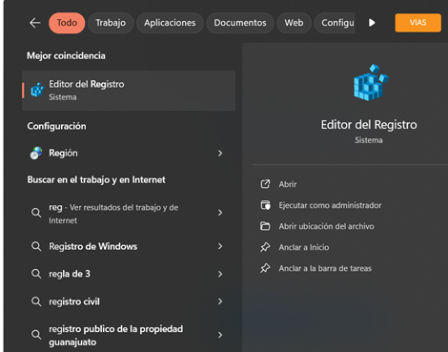Click search icon beside regla de 3
The height and width of the screenshot is (352, 448).
pos(36,274)
